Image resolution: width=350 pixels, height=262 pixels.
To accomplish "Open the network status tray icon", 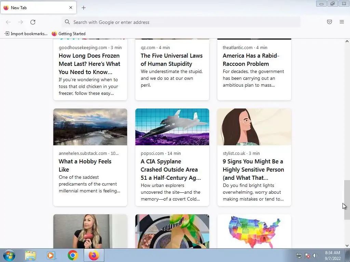I will pyautogui.click(x=299, y=256).
